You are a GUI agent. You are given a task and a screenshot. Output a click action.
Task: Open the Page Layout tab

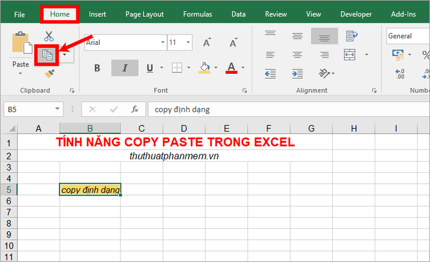pos(144,14)
